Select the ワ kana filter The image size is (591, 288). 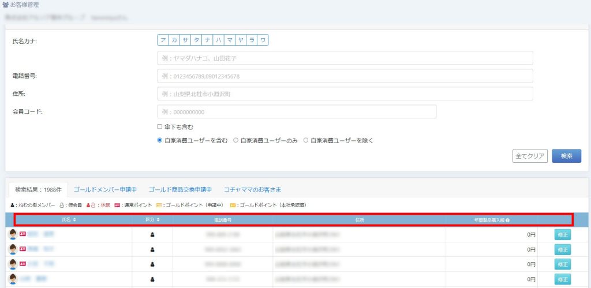point(263,40)
